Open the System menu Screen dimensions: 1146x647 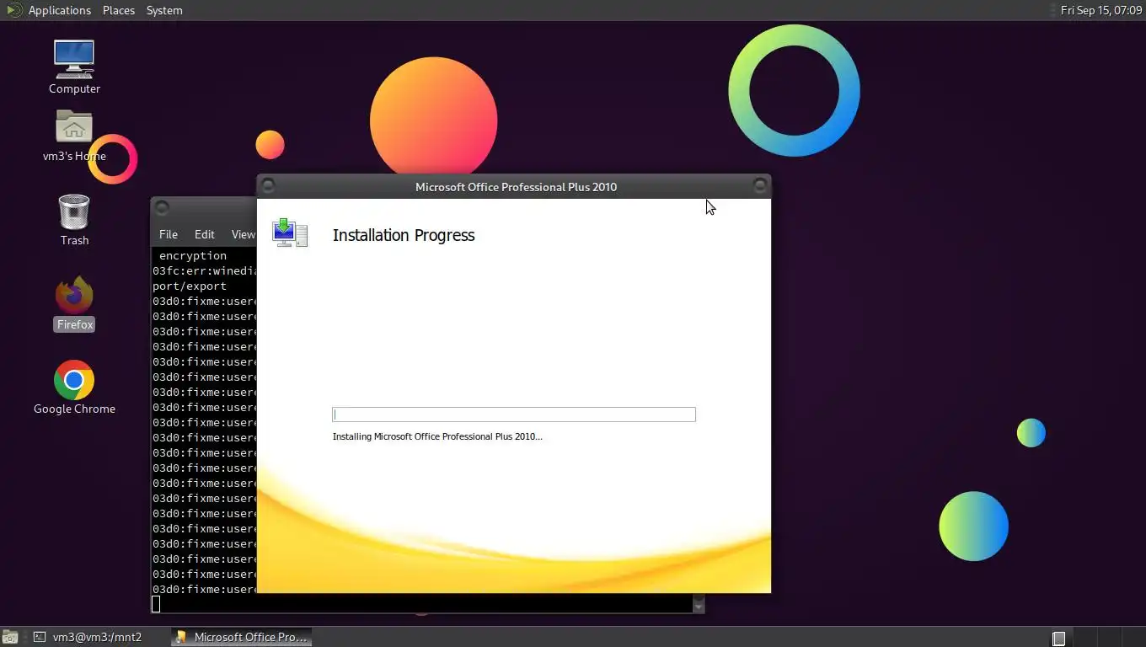pos(164,10)
